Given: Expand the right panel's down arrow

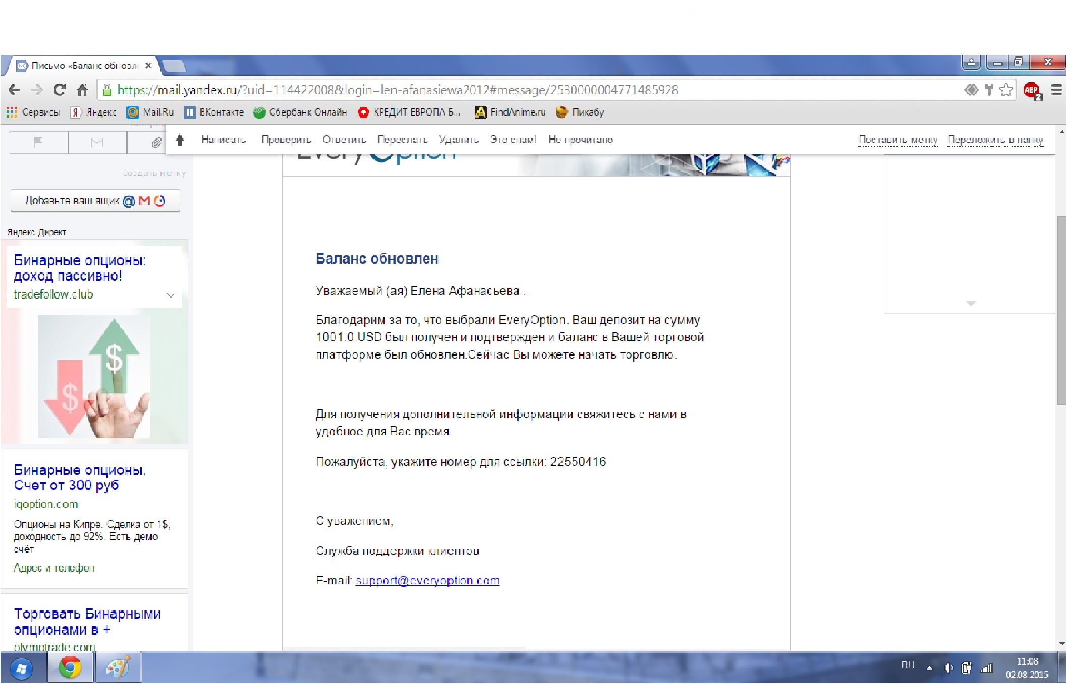Looking at the screenshot, I should tap(971, 303).
